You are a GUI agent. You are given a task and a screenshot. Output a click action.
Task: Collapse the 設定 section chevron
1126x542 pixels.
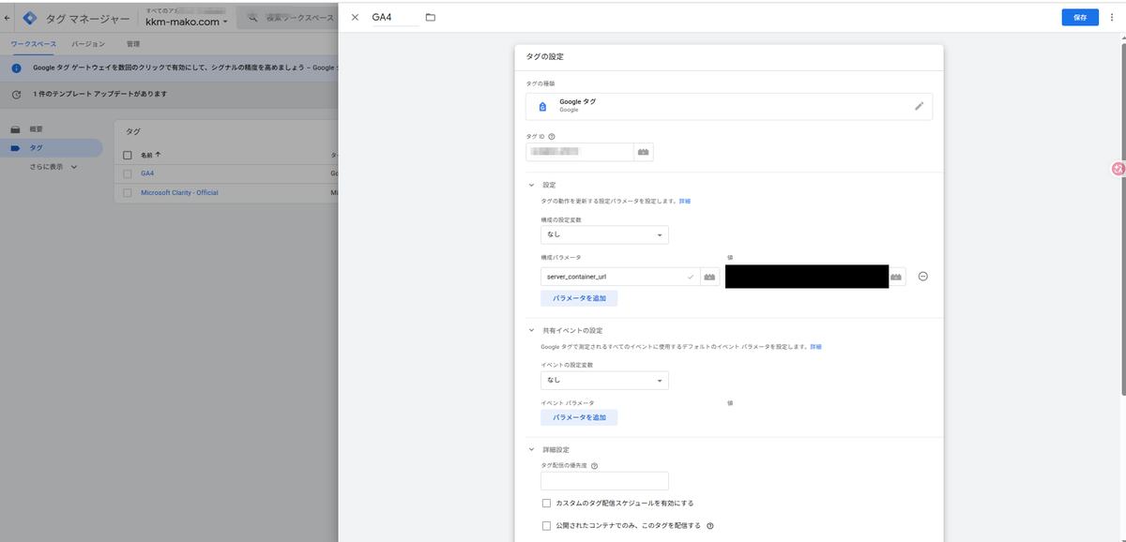tap(532, 185)
